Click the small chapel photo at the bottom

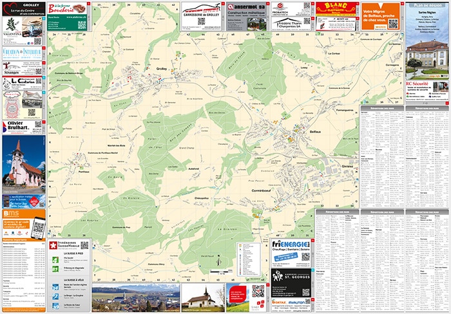(203, 298)
